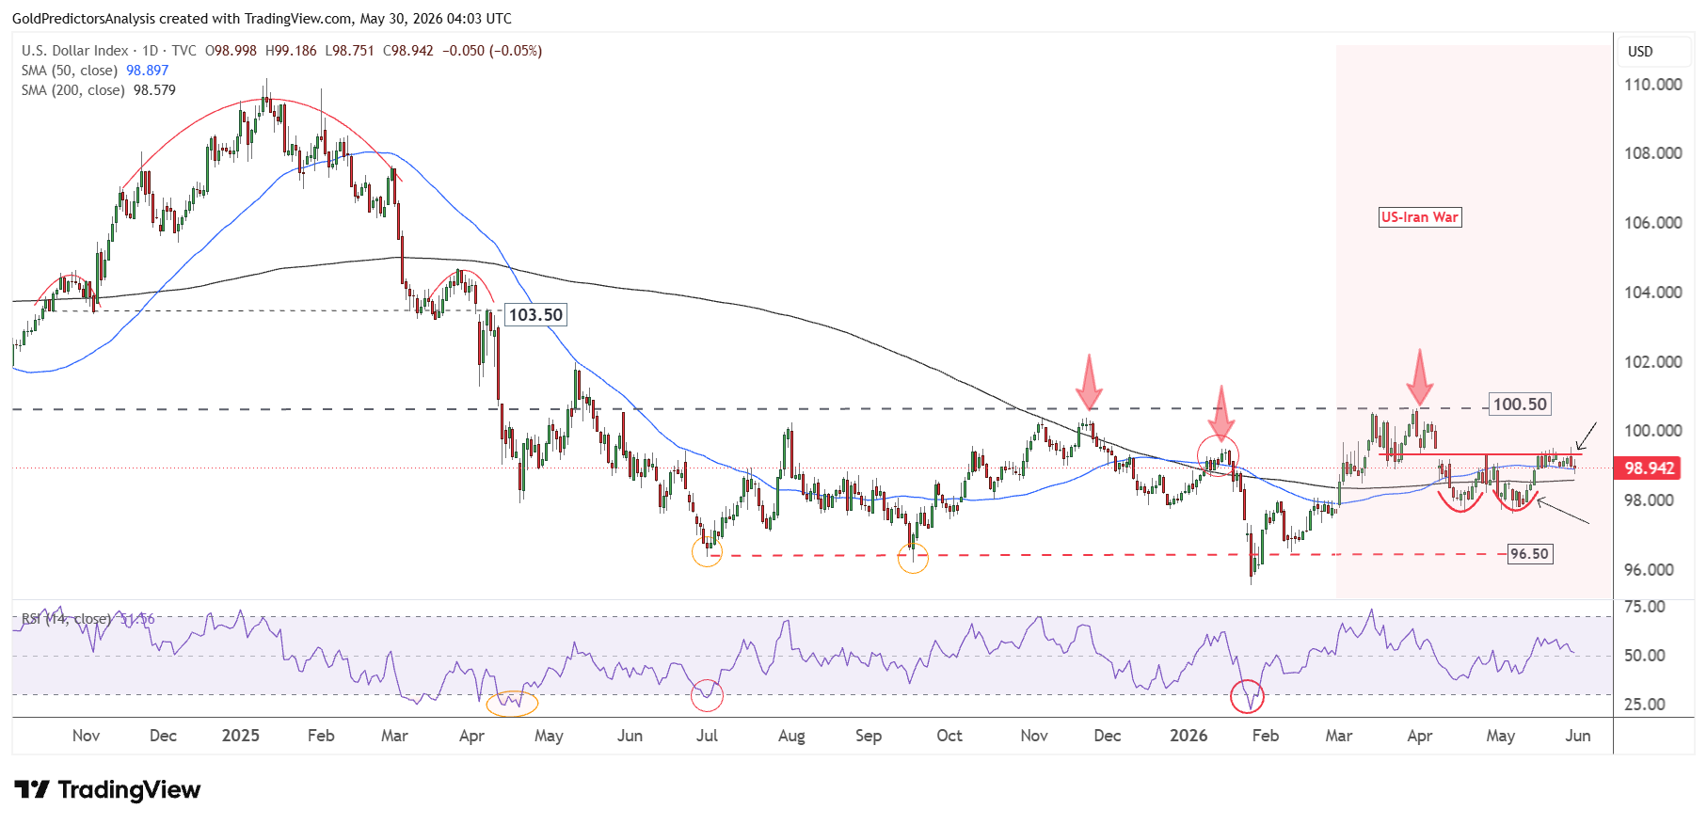Viewport: 1707px width, 825px height.
Task: Click the left red down arrow near 100.50
Action: point(1089,382)
